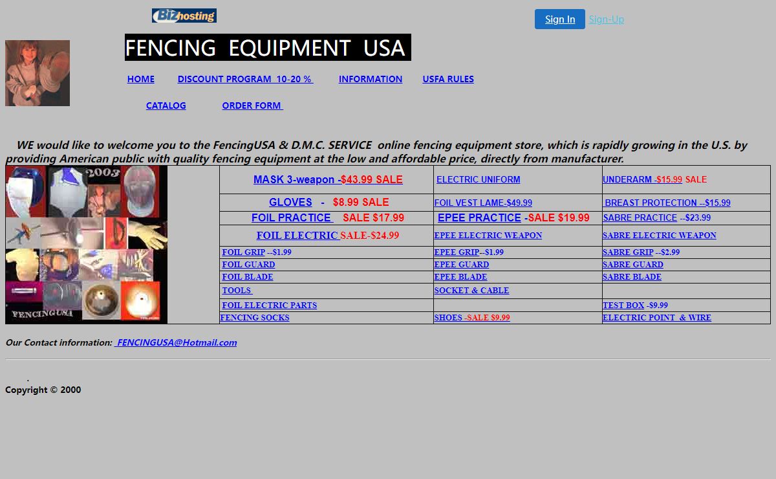The height and width of the screenshot is (479, 776).
Task: Open the SABRE ELECTRIC WEAPON link
Action: 660,236
